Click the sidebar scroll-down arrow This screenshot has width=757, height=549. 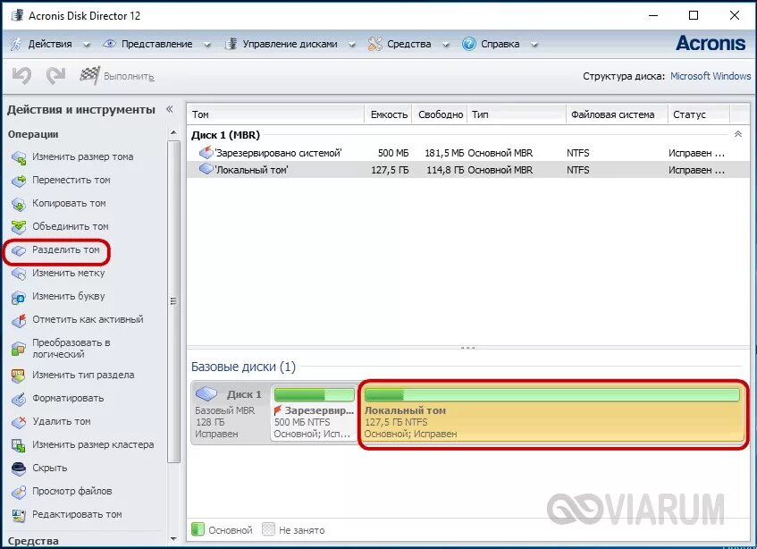pyautogui.click(x=173, y=539)
